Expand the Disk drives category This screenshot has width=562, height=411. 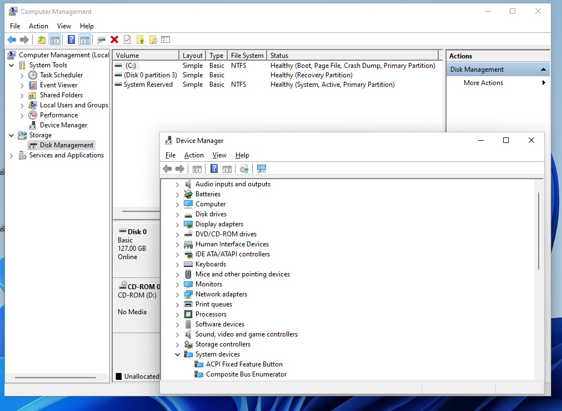(x=177, y=215)
